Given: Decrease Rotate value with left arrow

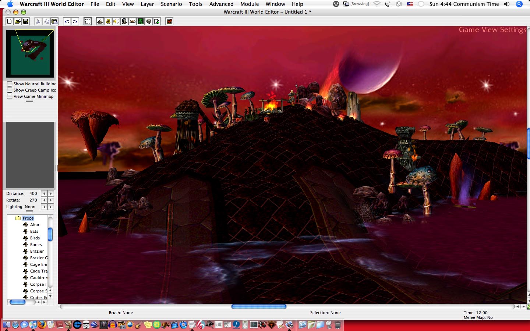Looking at the screenshot, I should point(44,200).
